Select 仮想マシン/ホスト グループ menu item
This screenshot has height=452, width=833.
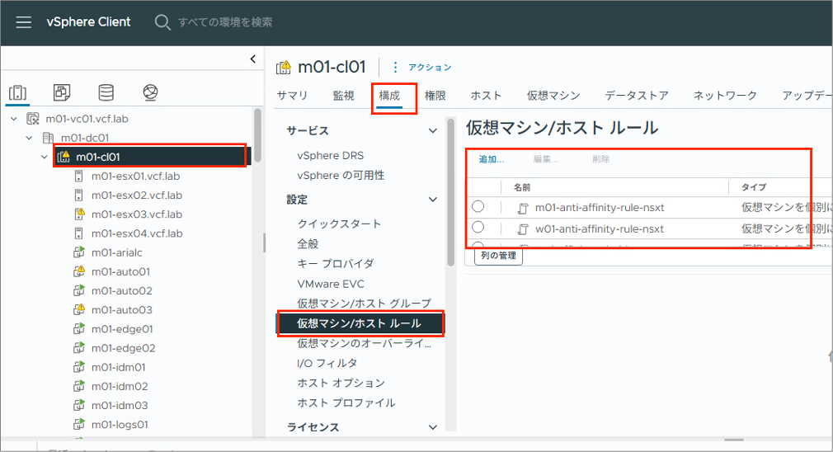click(365, 304)
